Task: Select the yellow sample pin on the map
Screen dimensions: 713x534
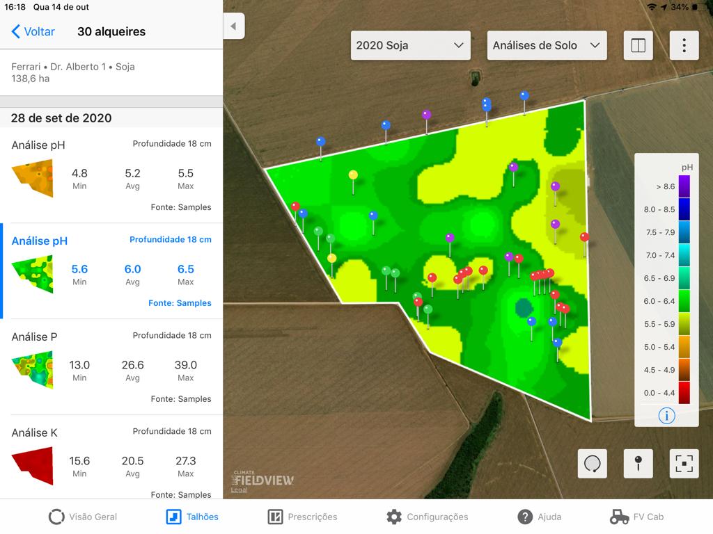Action: pos(353,175)
